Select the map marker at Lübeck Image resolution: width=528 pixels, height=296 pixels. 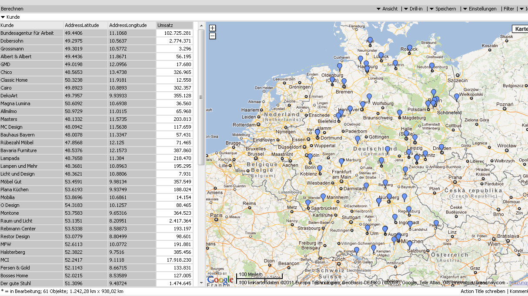tap(381, 56)
